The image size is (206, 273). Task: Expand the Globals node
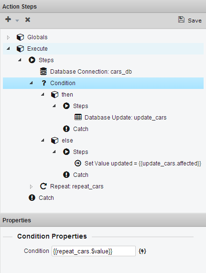8,37
